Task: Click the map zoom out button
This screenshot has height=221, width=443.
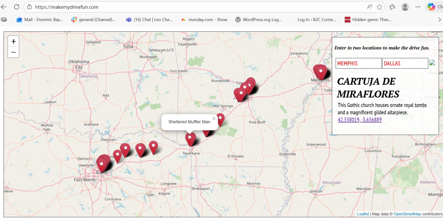Action: (13, 52)
